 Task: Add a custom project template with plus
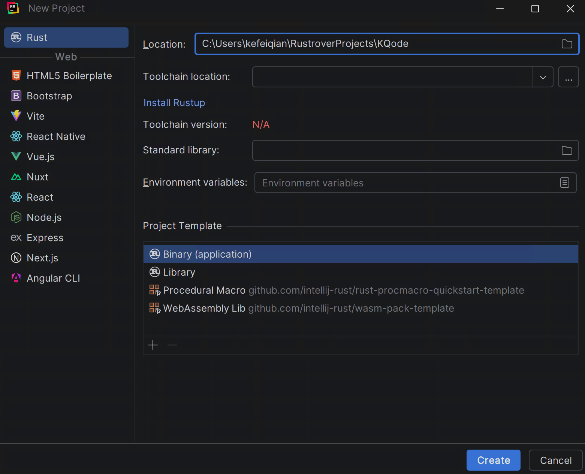click(x=153, y=345)
